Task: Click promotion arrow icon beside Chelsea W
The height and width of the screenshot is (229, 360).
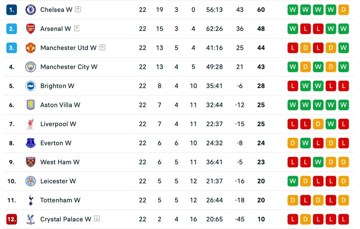Action: pos(78,9)
